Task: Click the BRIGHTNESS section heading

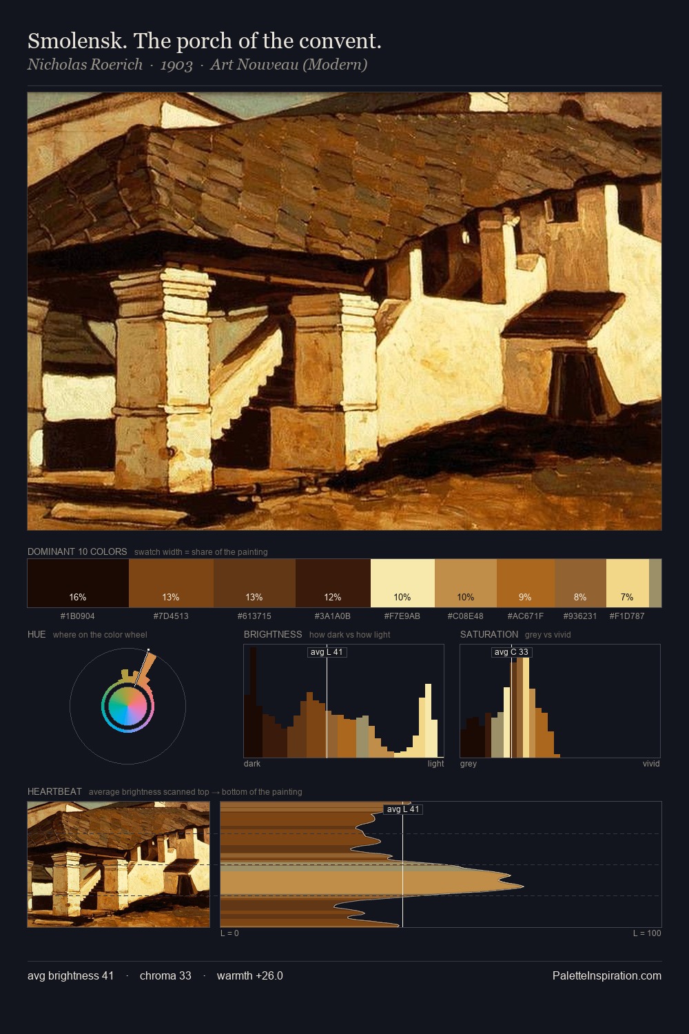Action: pos(273,634)
